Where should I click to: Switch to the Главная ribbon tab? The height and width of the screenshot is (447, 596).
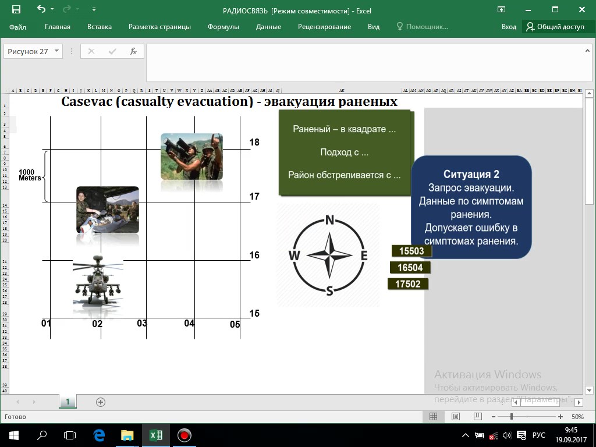point(58,27)
